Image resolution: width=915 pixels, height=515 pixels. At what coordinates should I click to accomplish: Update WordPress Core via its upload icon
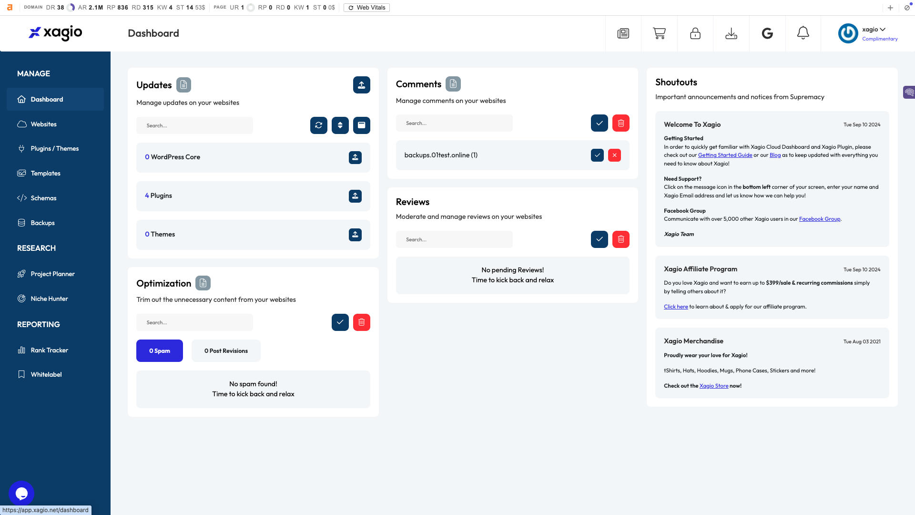pyautogui.click(x=355, y=157)
